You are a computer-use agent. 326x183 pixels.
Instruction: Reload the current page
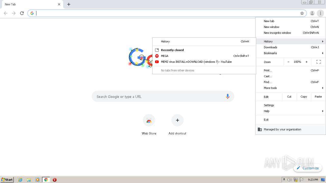22,13
